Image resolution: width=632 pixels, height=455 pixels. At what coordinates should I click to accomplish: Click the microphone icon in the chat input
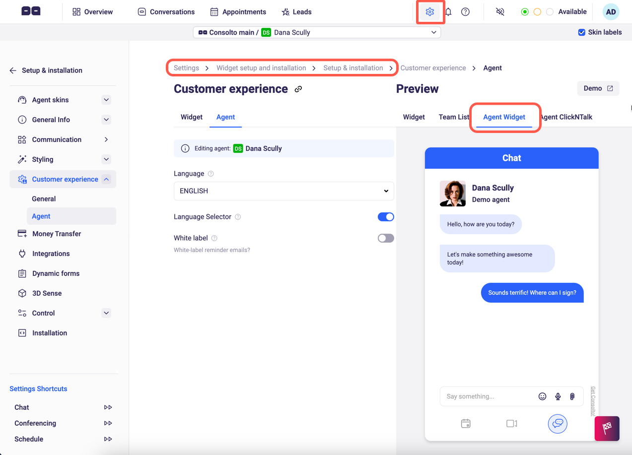click(x=557, y=396)
